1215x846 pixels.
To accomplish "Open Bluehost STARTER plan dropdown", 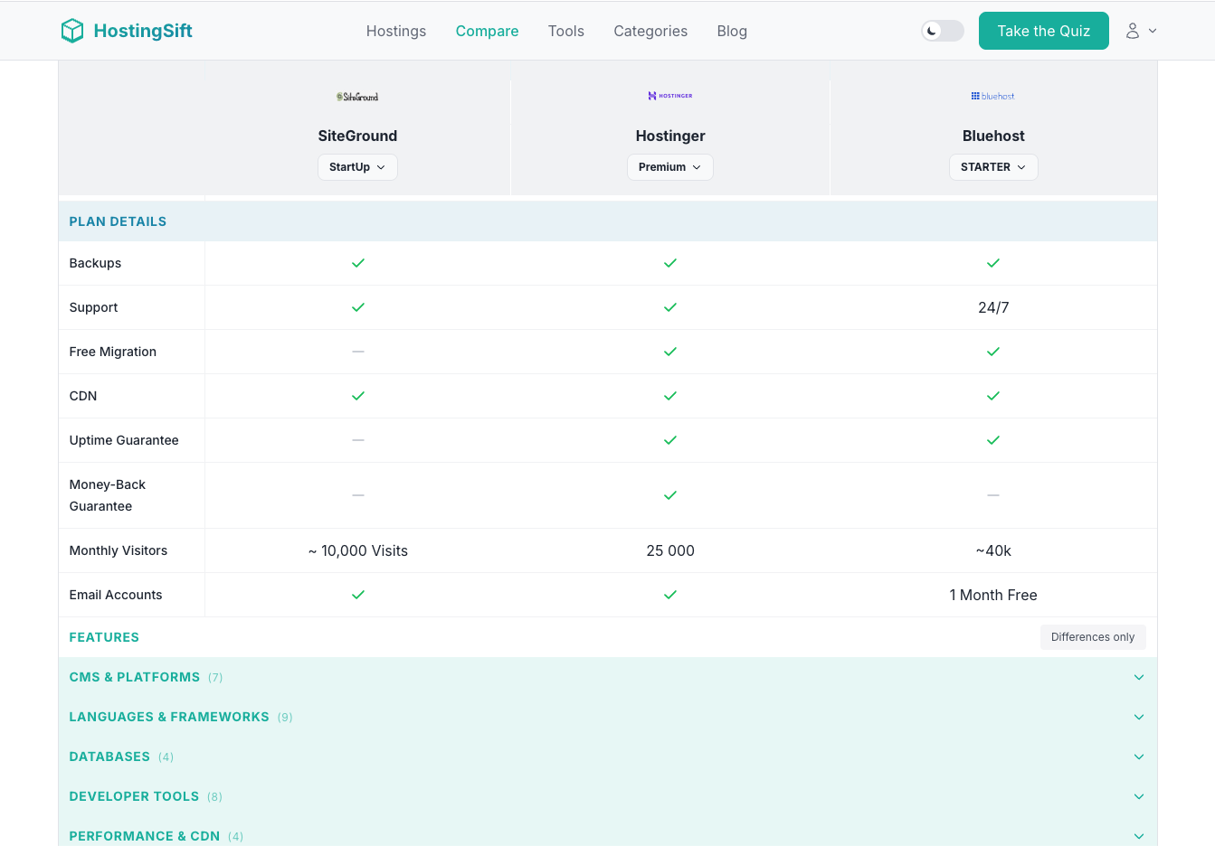I will pos(993,167).
